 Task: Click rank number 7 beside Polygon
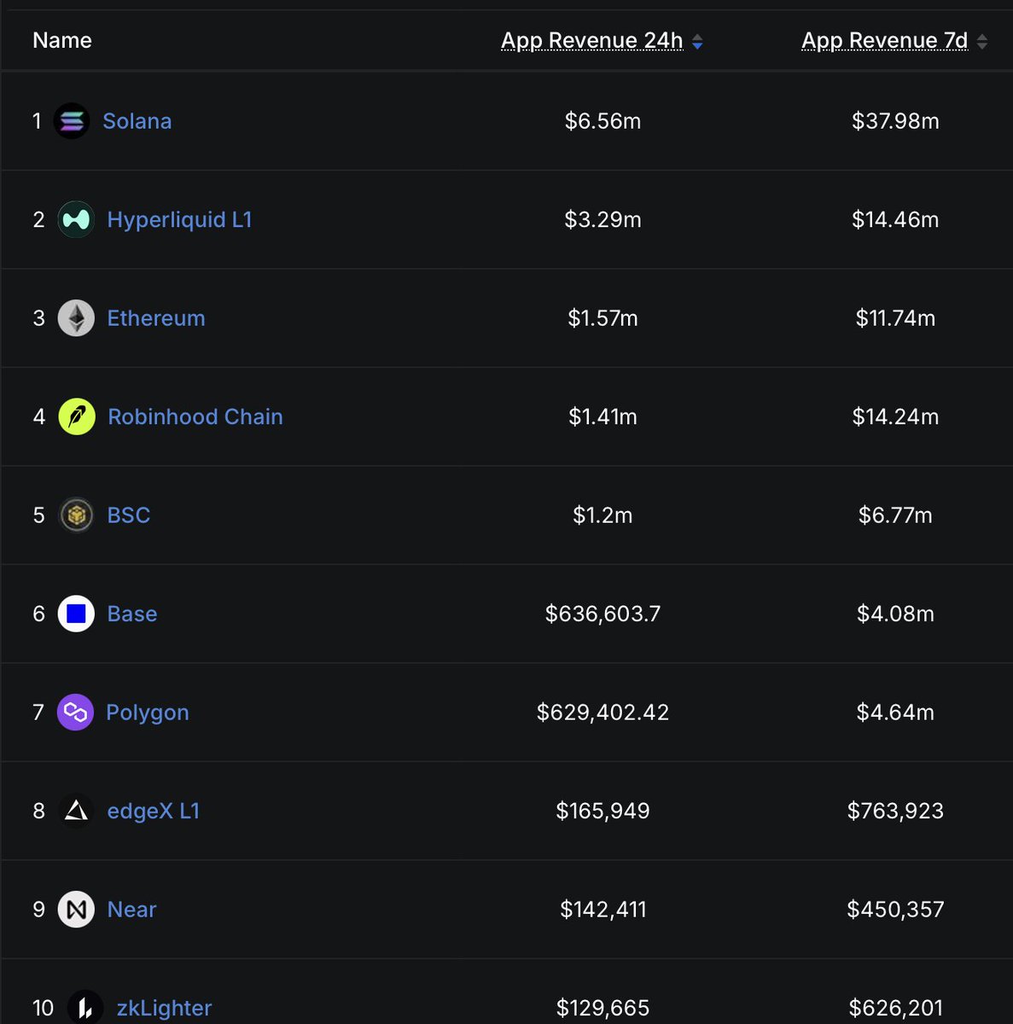pyautogui.click(x=38, y=713)
